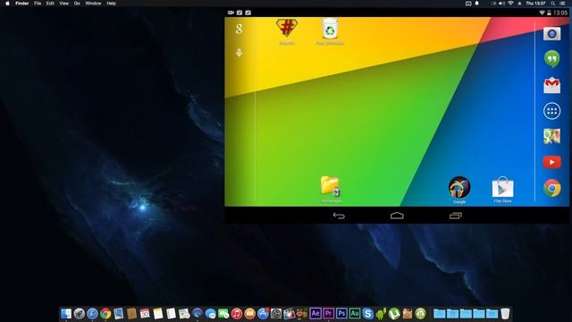Tap the Google search 'g' icon

tap(239, 29)
